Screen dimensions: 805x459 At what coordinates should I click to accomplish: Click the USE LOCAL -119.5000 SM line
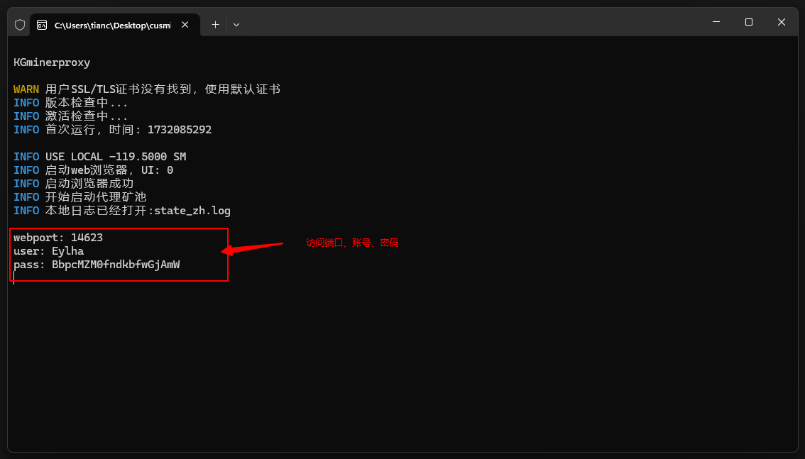click(x=99, y=156)
